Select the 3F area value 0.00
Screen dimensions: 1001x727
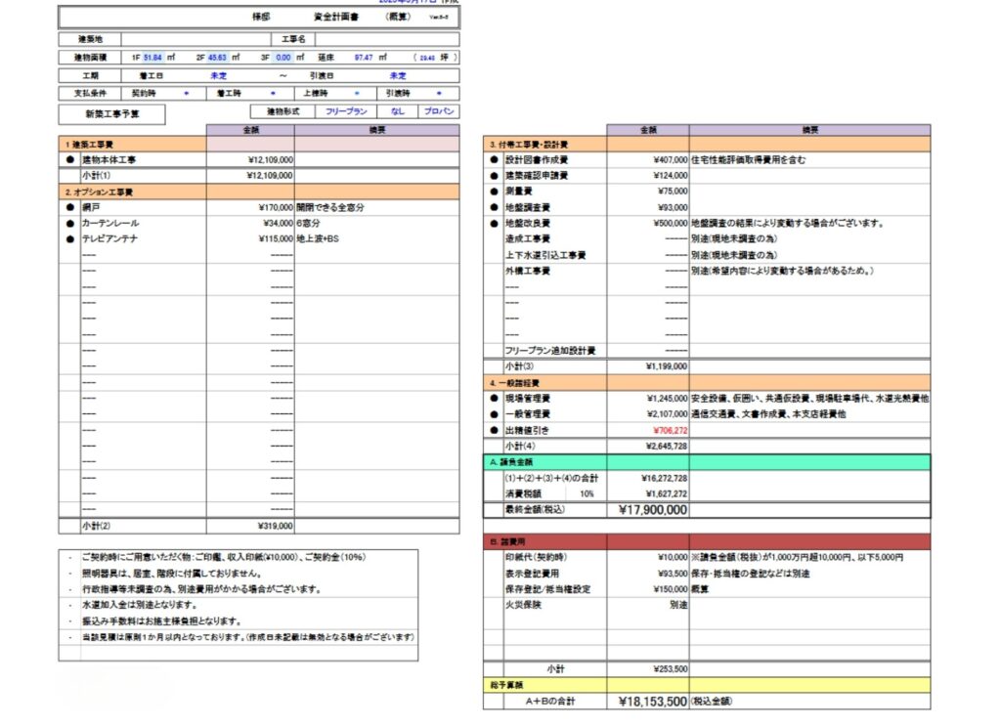283,58
